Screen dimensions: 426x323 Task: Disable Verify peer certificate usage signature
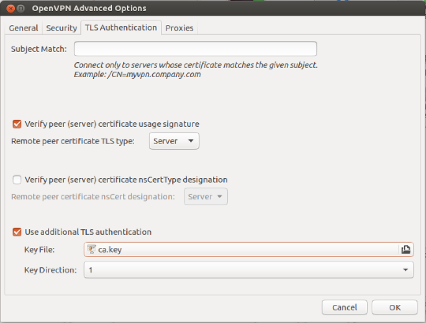pyautogui.click(x=17, y=124)
